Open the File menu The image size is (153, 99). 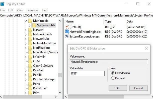[x=3, y=10]
